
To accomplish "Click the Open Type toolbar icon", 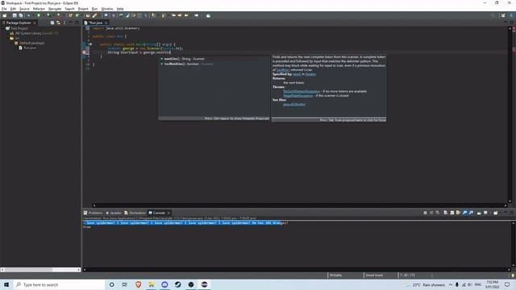I will click(88, 15).
